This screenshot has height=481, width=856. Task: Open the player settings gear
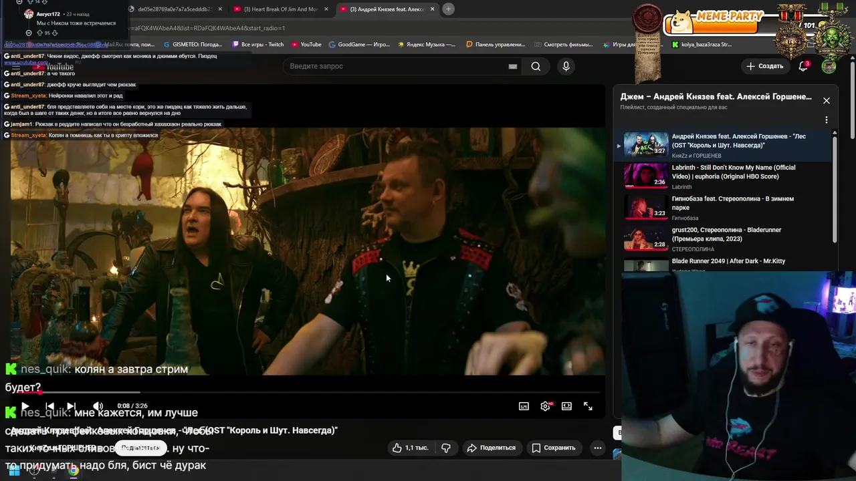[545, 406]
